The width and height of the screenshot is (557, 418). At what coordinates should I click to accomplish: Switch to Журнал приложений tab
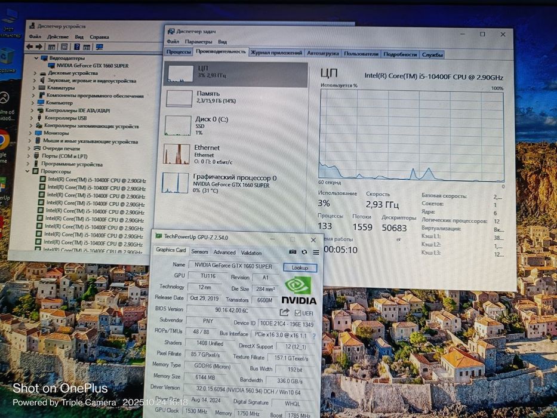click(276, 53)
